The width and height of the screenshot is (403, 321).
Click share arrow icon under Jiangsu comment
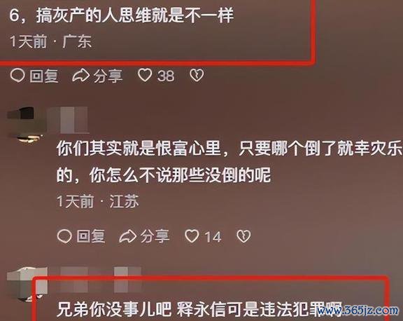(127, 236)
